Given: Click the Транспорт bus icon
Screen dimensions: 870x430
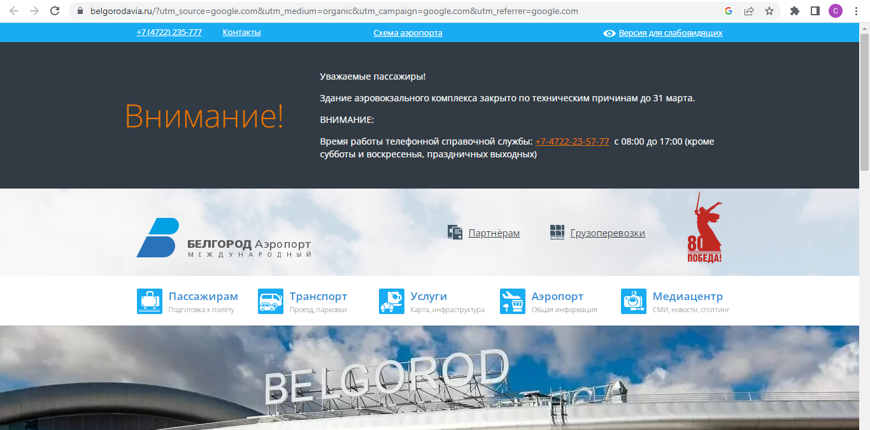Looking at the screenshot, I should coord(271,301).
